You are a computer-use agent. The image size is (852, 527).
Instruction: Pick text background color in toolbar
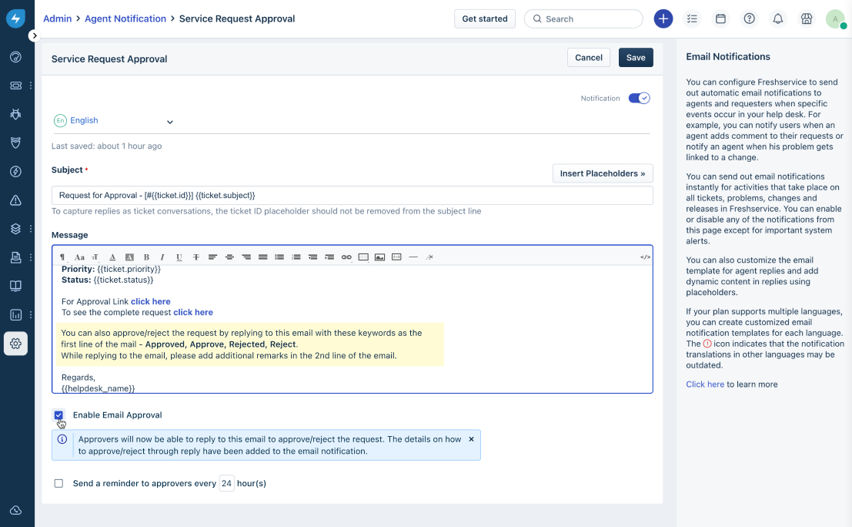(129, 257)
